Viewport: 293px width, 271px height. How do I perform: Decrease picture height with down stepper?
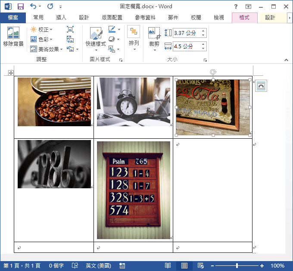click(203, 35)
